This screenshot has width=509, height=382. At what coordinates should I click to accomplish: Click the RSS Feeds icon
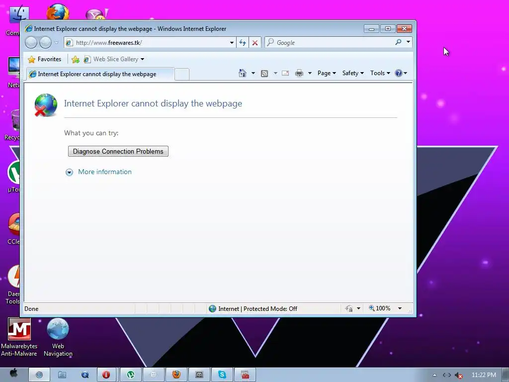264,74
